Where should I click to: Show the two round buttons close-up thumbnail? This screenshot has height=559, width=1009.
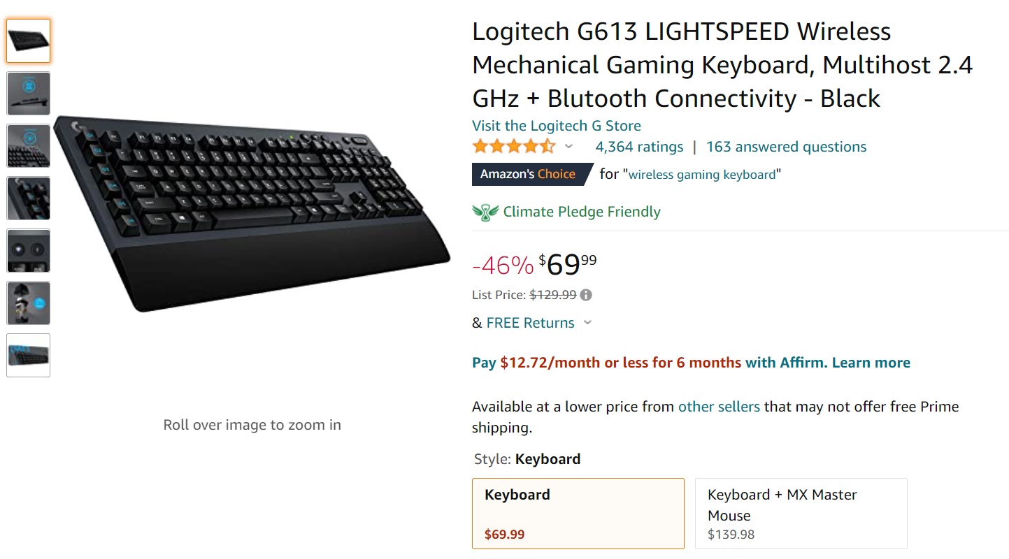[29, 251]
